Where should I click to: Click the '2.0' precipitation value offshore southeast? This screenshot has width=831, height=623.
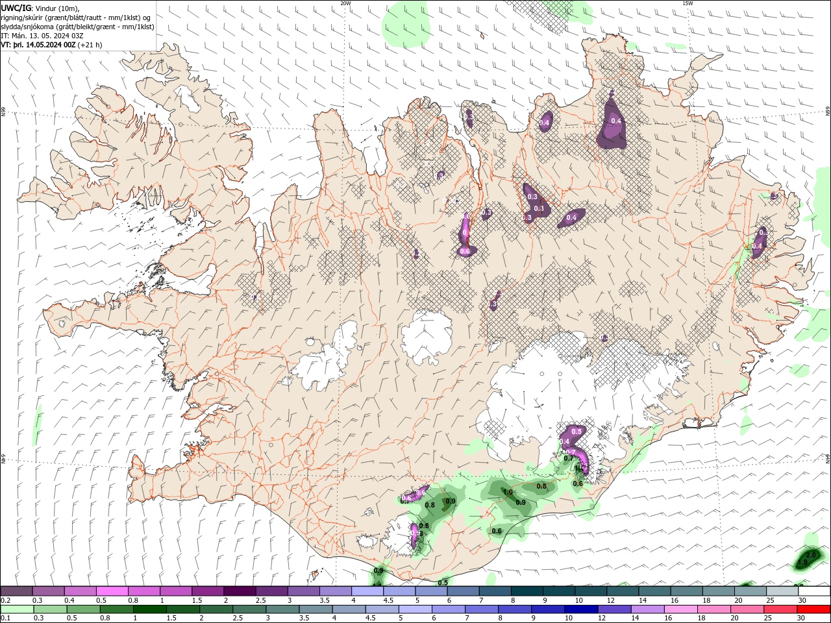tap(811, 555)
